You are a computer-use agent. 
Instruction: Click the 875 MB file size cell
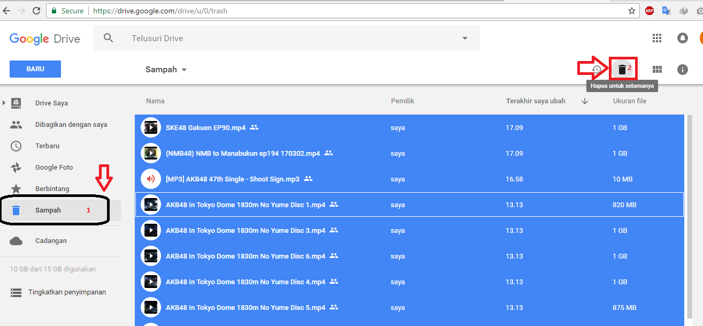click(x=624, y=308)
